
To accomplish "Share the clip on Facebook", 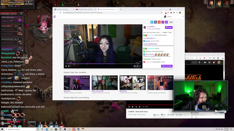I will pyautogui.click(x=155, y=22).
